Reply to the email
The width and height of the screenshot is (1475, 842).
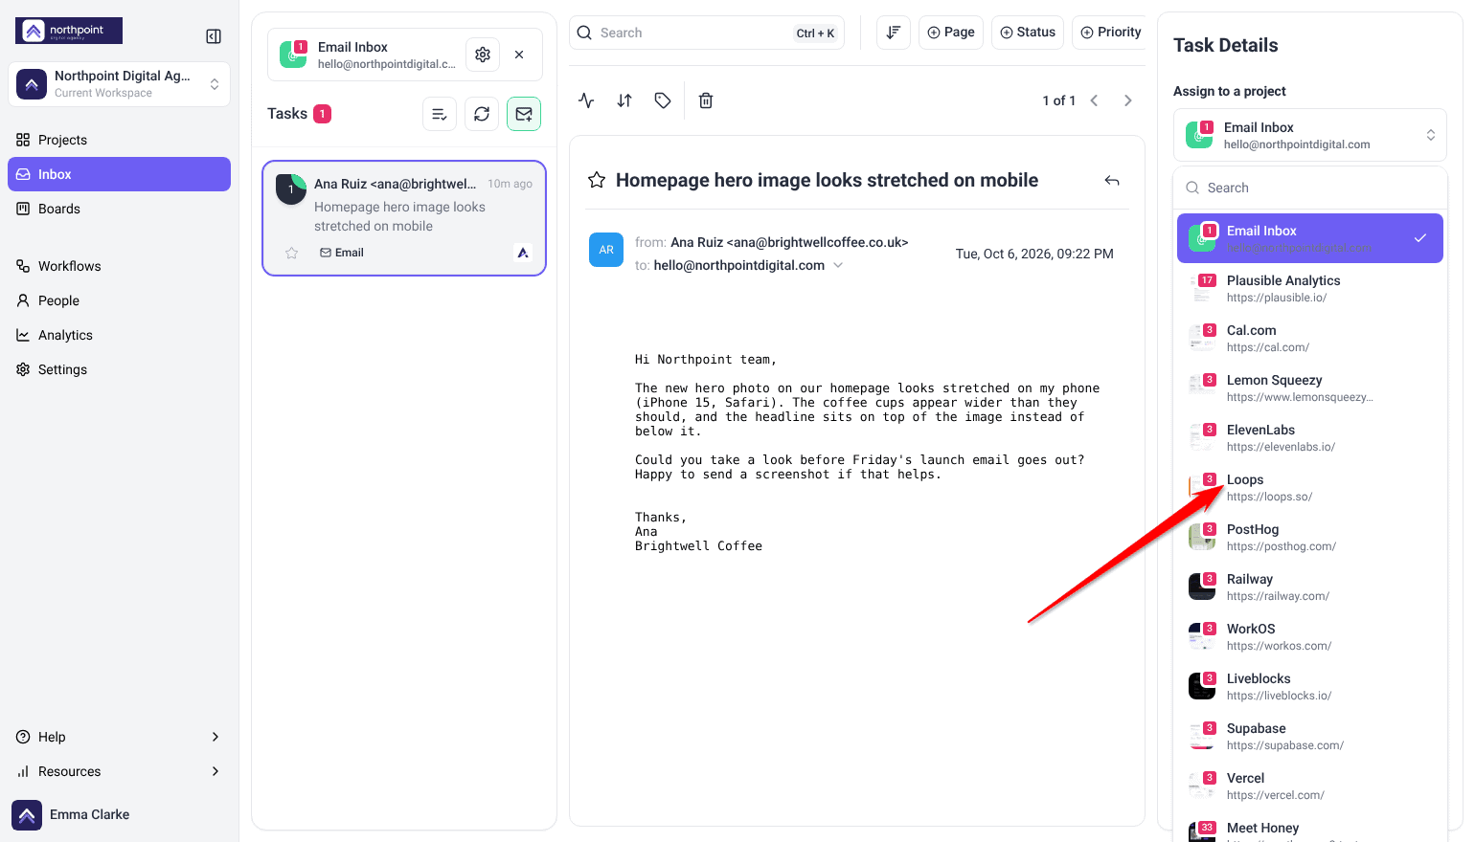1112,180
